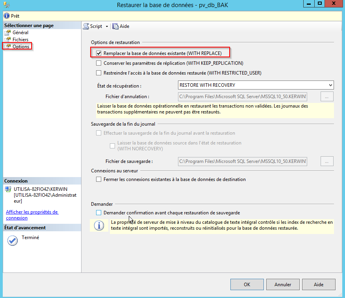The image size is (345, 298).
Task: Enable Fermer les connexions existantes checkbox
Action: (x=99, y=179)
